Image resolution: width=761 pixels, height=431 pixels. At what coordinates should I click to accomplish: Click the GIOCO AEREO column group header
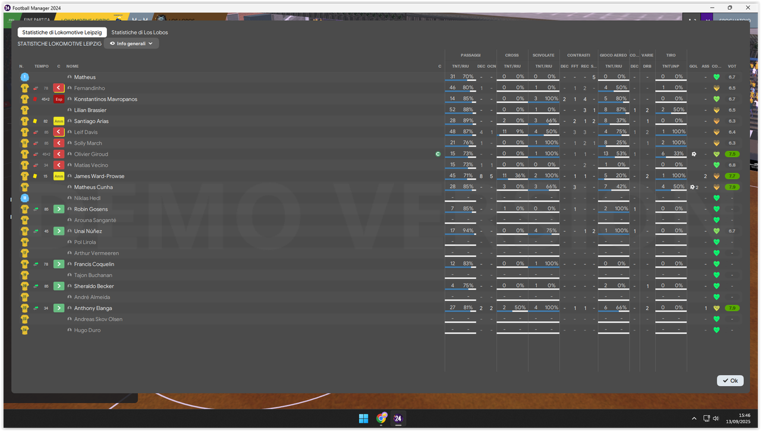click(x=614, y=55)
